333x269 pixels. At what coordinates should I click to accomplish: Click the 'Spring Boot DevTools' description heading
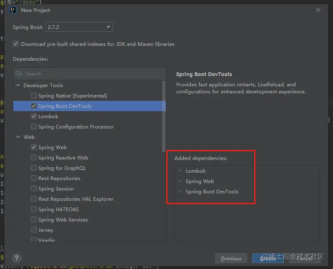204,74
